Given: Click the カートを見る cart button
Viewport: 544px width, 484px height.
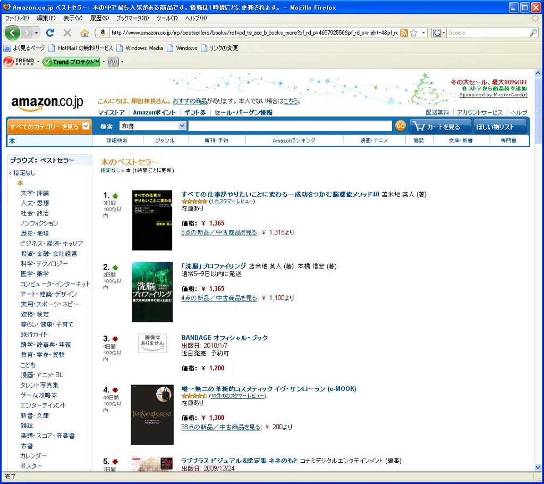Looking at the screenshot, I should click(x=440, y=127).
